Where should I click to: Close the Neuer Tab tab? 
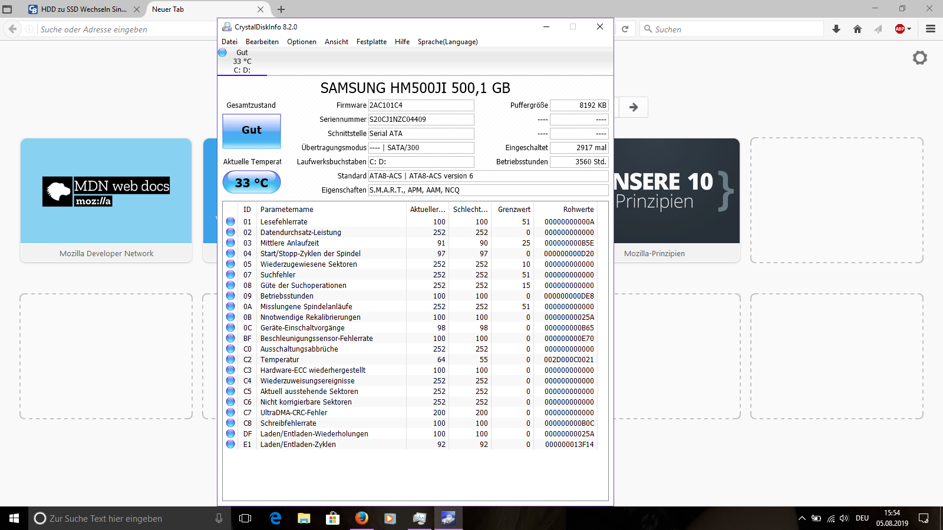click(x=261, y=9)
